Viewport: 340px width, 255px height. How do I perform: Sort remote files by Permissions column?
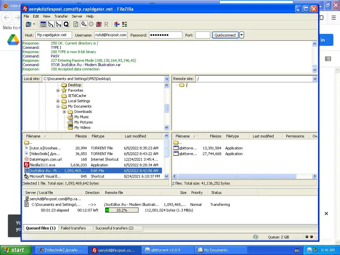point(296,136)
